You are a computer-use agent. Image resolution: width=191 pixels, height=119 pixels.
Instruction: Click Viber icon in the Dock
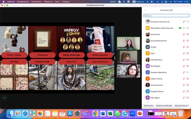[x=85, y=114]
